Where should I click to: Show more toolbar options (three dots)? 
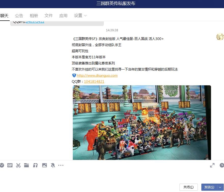click(61, 165)
